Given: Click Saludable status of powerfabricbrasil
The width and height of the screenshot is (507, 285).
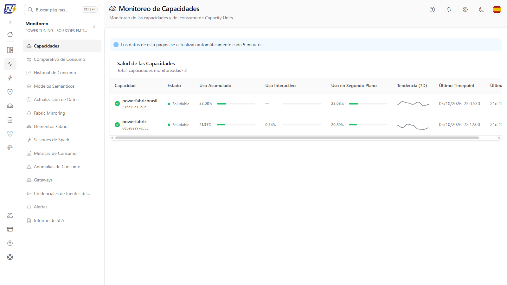Looking at the screenshot, I should pyautogui.click(x=178, y=104).
